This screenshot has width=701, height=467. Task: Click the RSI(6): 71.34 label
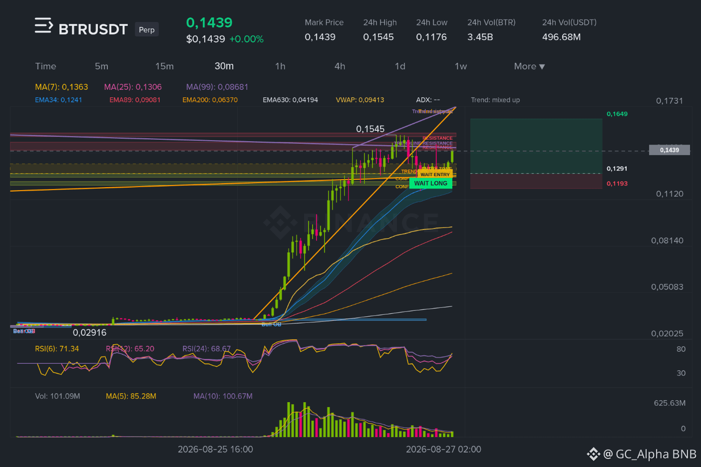(x=57, y=349)
